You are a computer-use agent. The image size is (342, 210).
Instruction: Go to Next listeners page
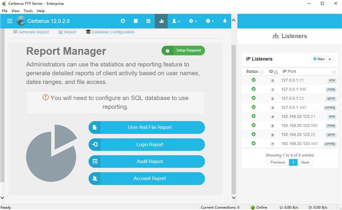pyautogui.click(x=305, y=163)
